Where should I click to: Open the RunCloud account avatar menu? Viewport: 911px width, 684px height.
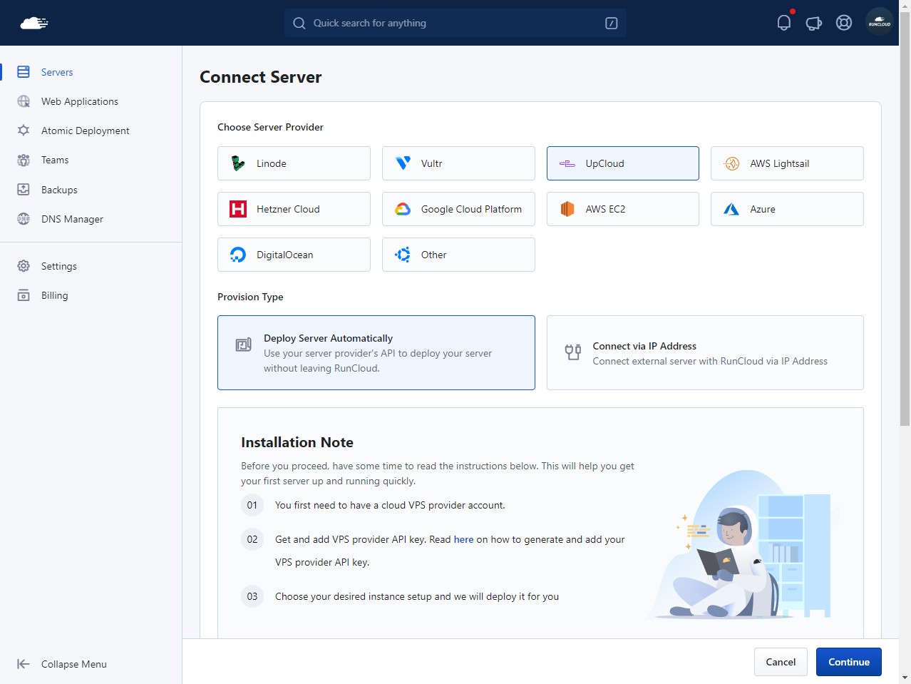(x=879, y=23)
